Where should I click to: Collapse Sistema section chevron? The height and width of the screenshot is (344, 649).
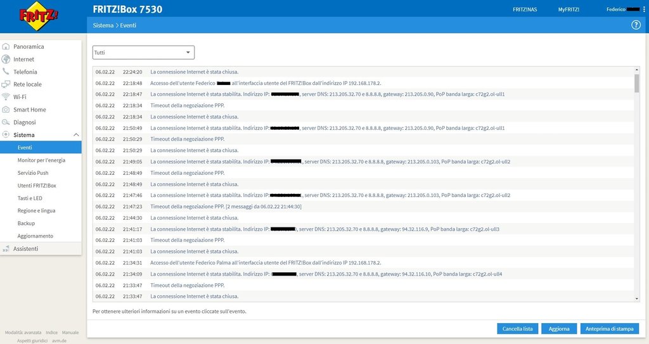76,134
